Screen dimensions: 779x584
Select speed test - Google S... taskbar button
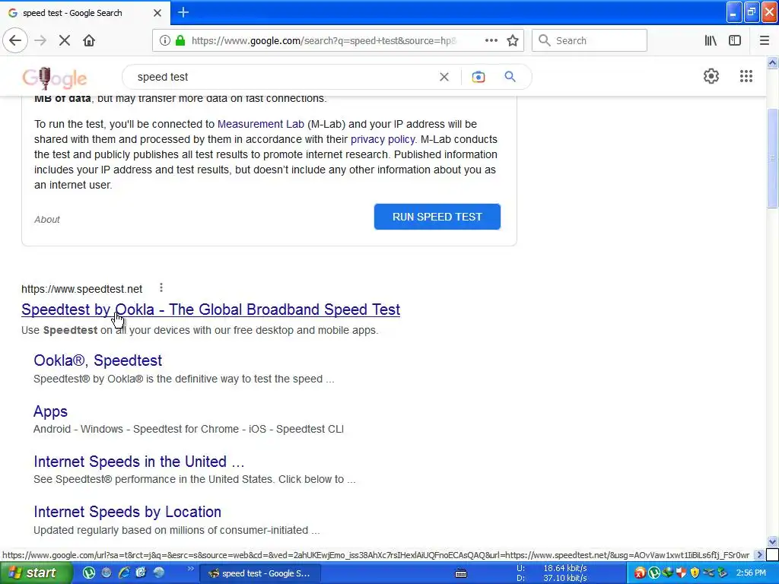(x=260, y=573)
